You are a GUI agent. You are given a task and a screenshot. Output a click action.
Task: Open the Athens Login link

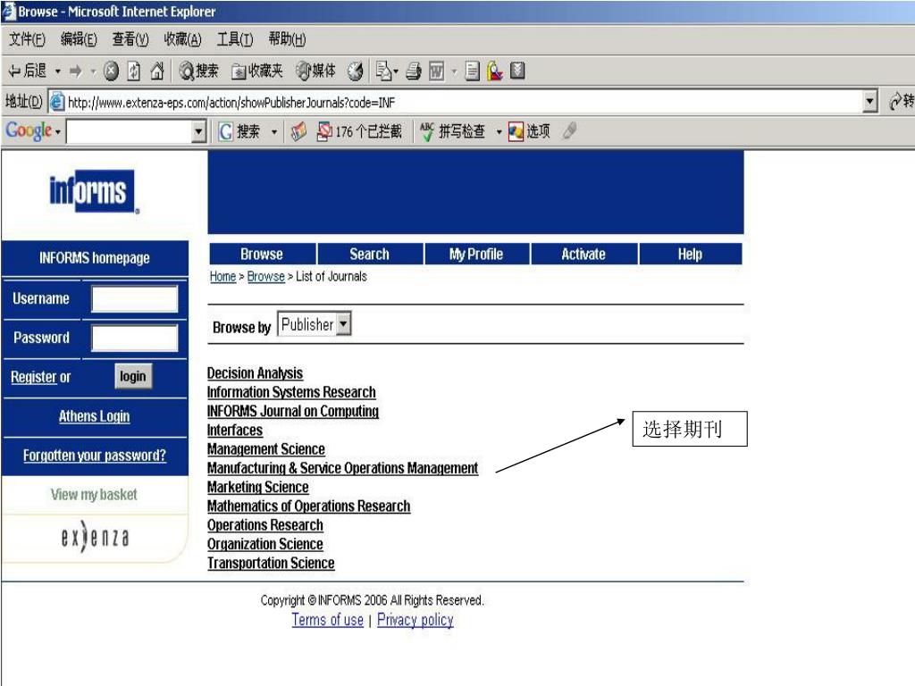click(95, 416)
